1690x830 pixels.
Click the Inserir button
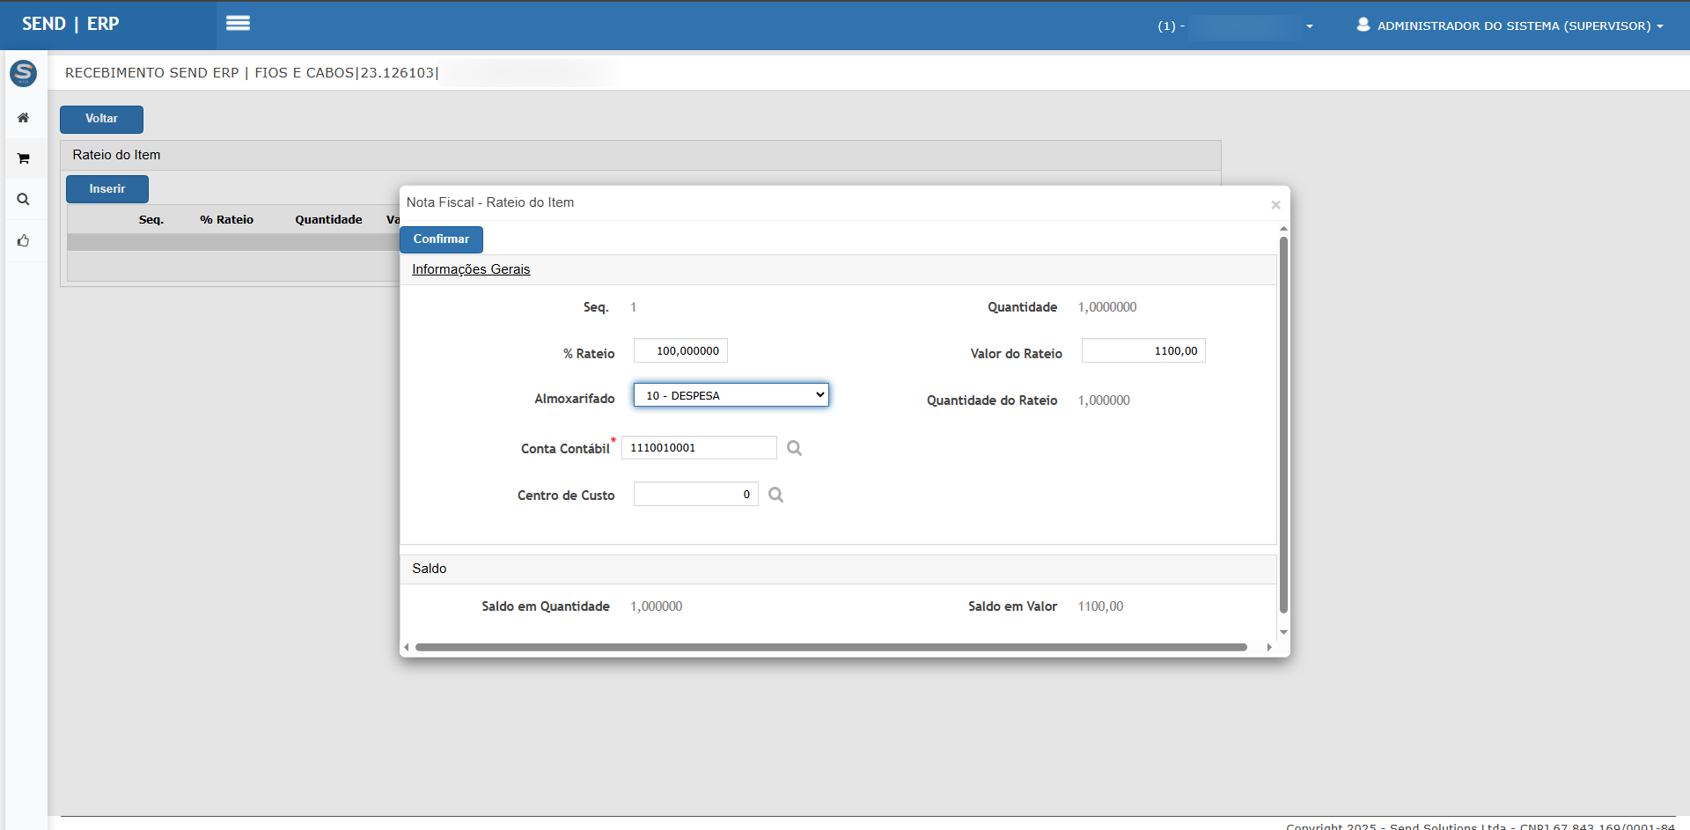coord(107,189)
